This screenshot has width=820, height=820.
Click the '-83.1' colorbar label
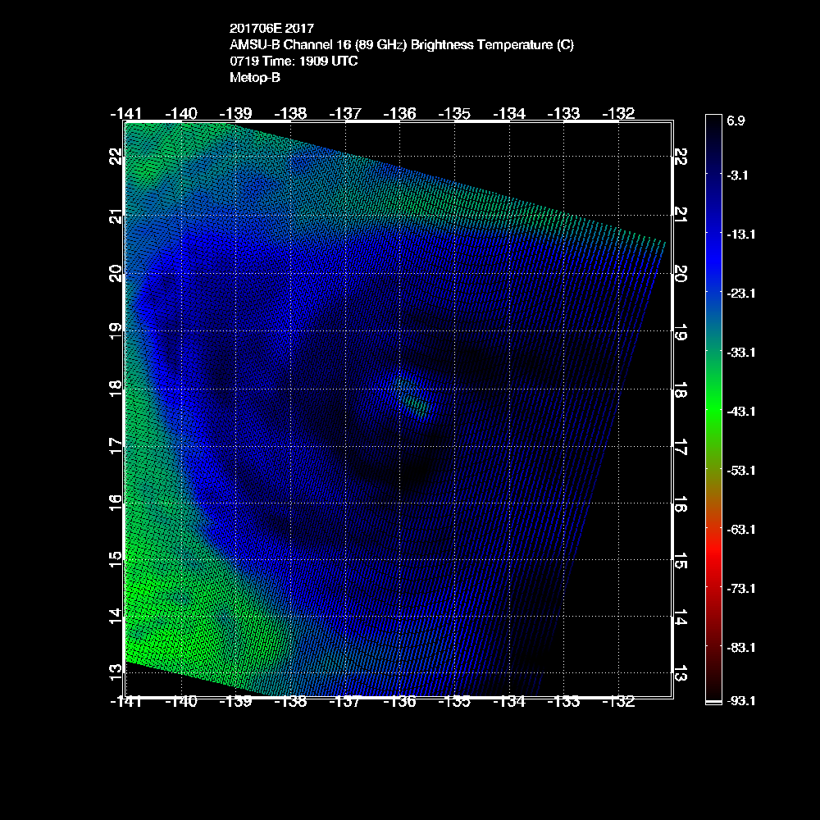740,648
